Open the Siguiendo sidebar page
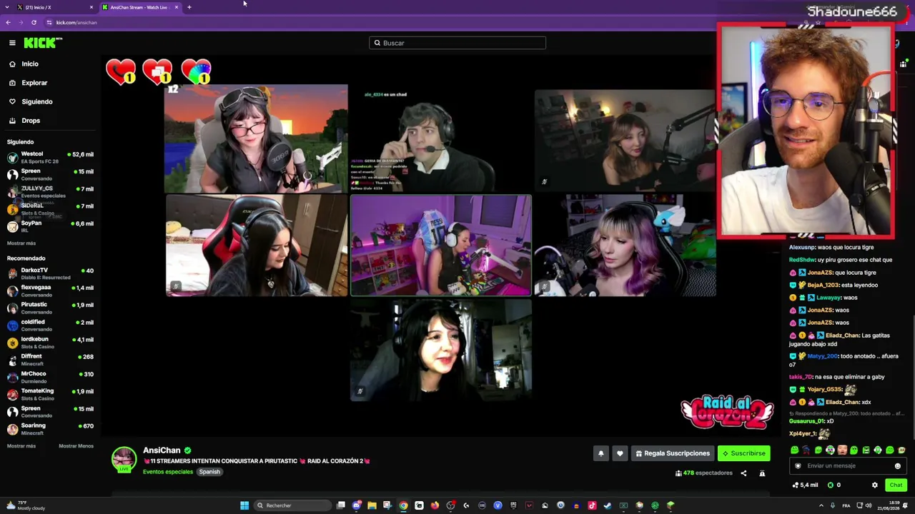915x514 pixels. [x=30, y=101]
